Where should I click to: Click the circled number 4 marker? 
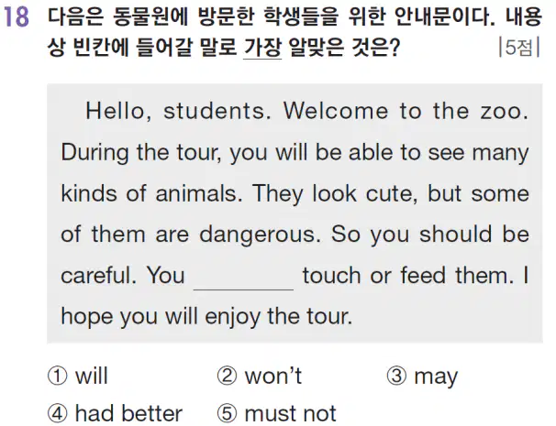click(x=57, y=413)
